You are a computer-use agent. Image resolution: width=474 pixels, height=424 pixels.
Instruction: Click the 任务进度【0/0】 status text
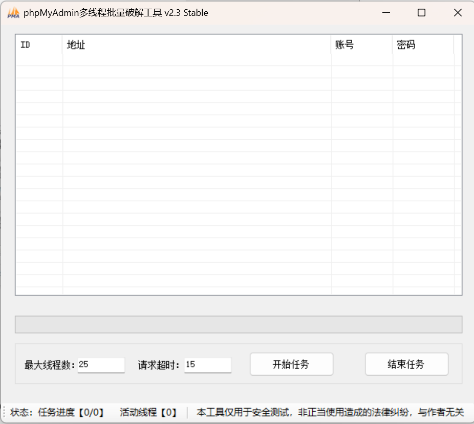(x=71, y=413)
